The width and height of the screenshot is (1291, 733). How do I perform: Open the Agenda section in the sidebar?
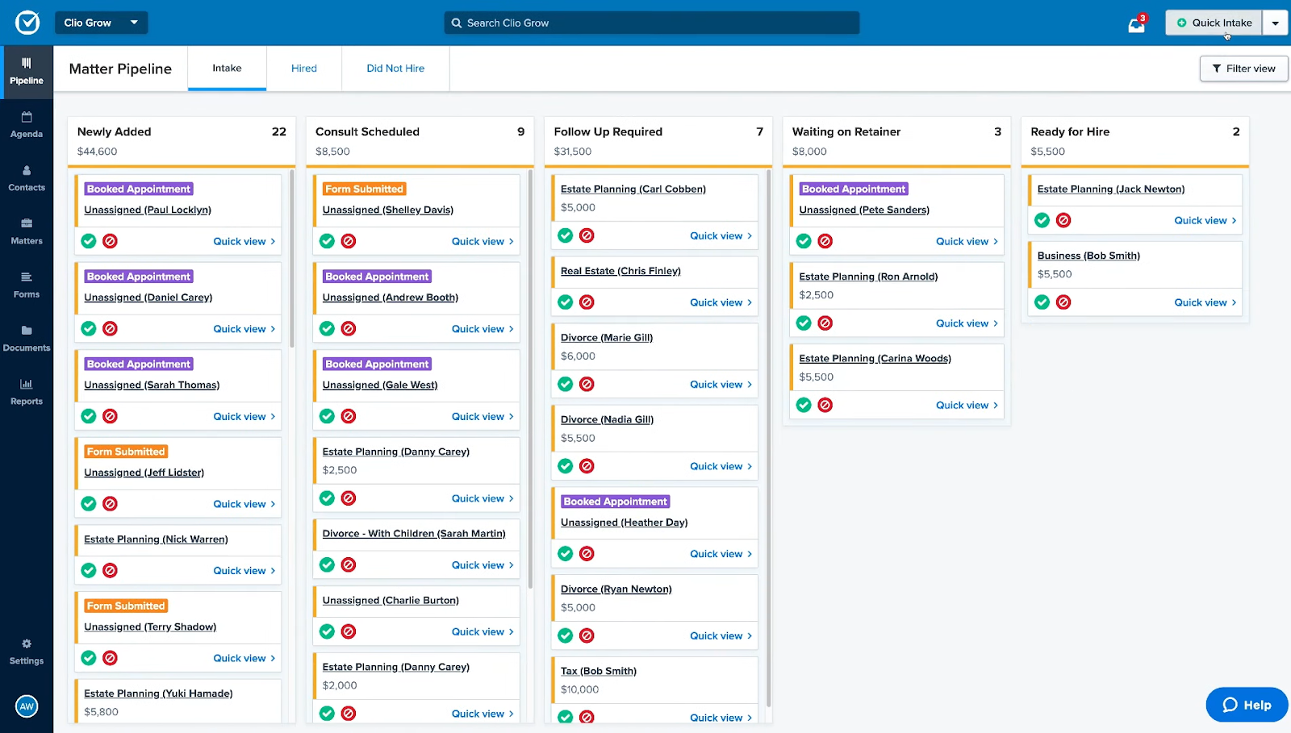tap(27, 126)
